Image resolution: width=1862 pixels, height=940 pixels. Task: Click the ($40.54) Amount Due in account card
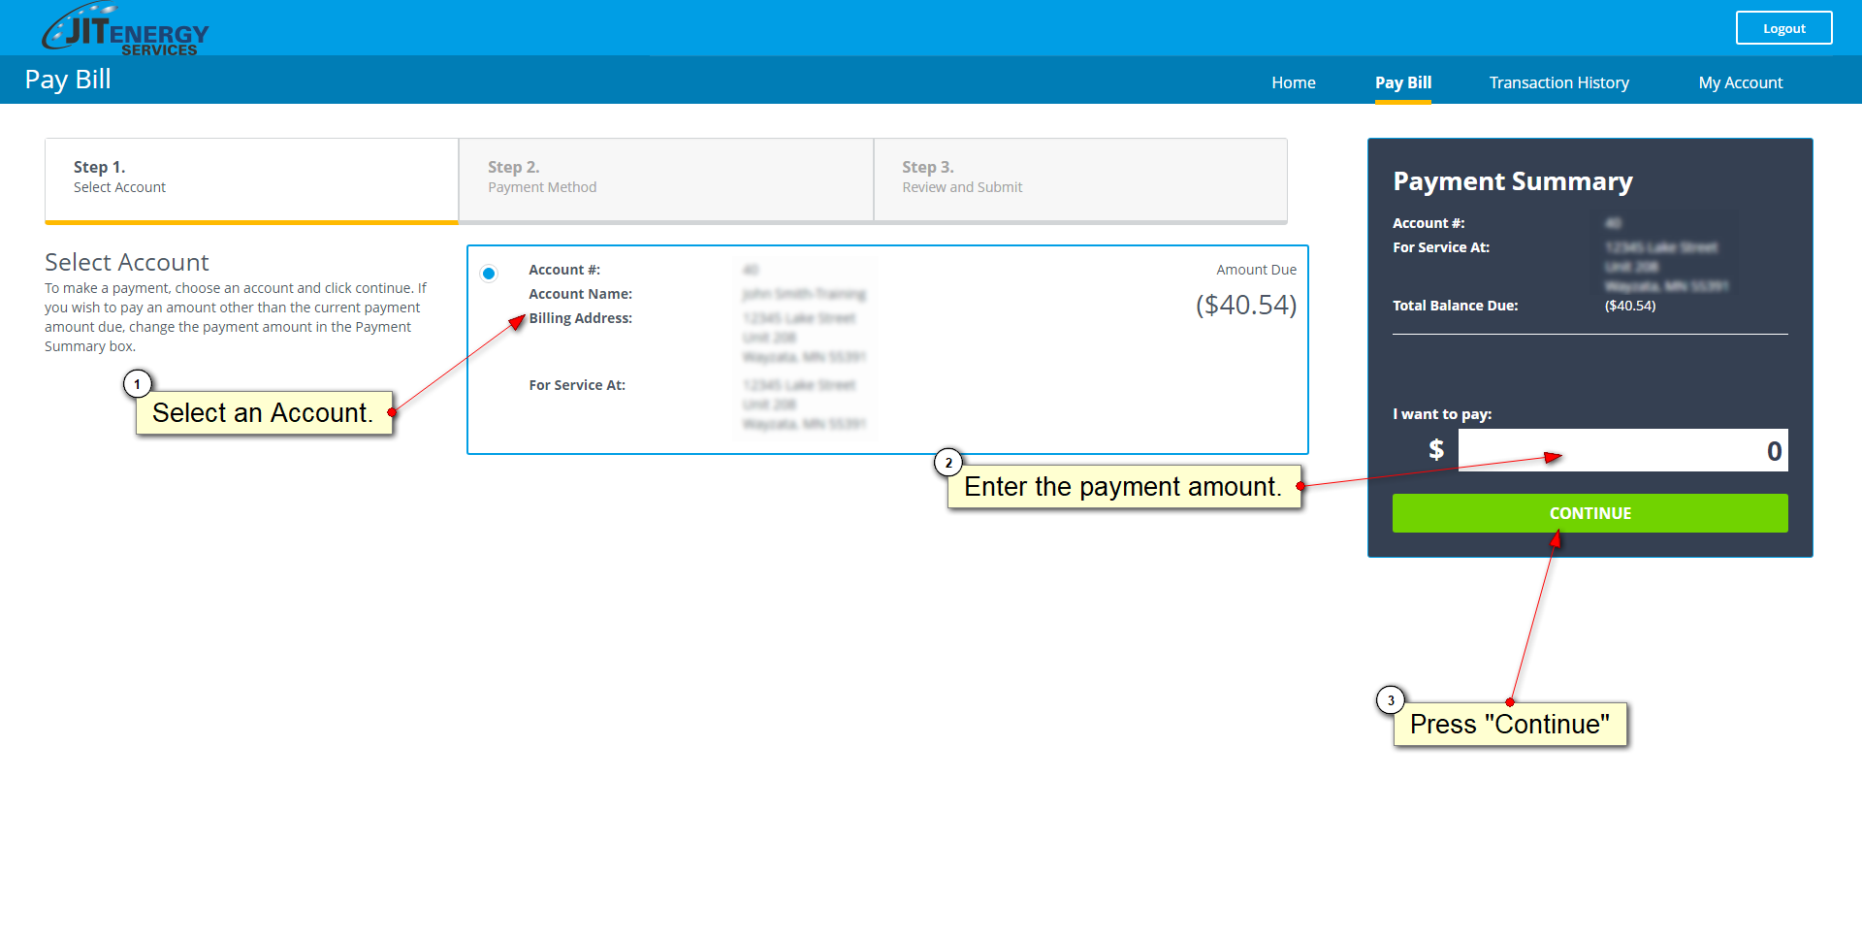(1245, 305)
